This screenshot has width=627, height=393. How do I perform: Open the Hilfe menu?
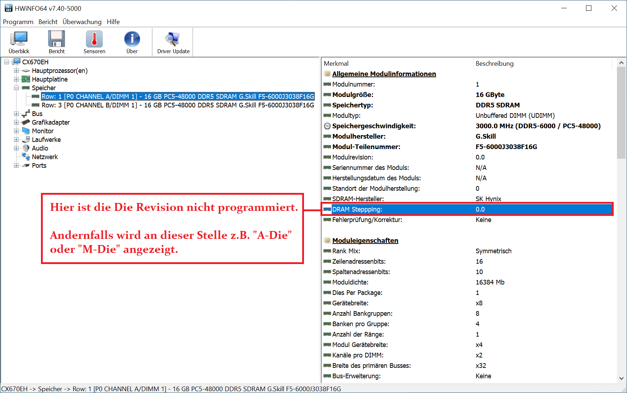(113, 22)
